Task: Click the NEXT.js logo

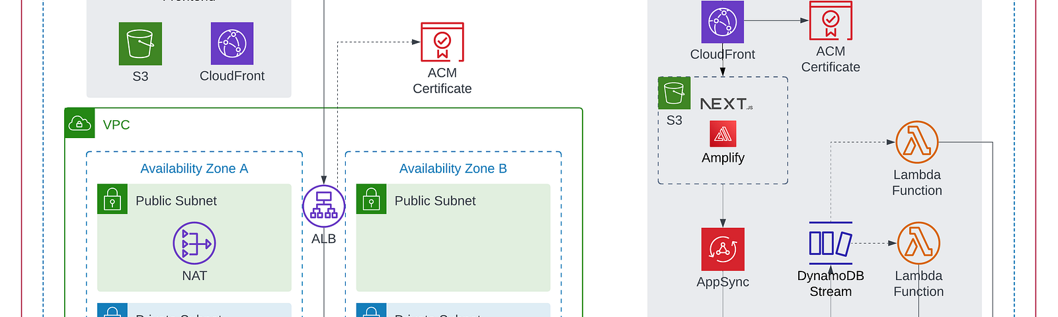Action: tap(726, 104)
